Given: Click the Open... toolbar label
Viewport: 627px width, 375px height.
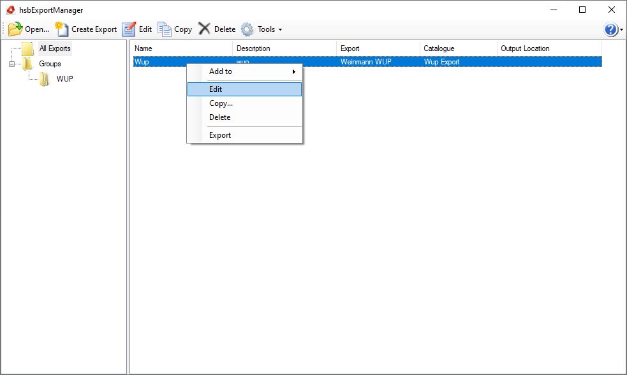Looking at the screenshot, I should tap(37, 29).
